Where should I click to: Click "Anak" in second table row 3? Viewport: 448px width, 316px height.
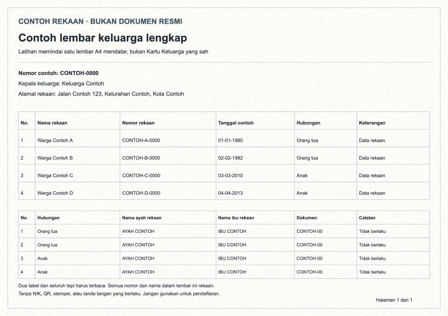tap(43, 258)
